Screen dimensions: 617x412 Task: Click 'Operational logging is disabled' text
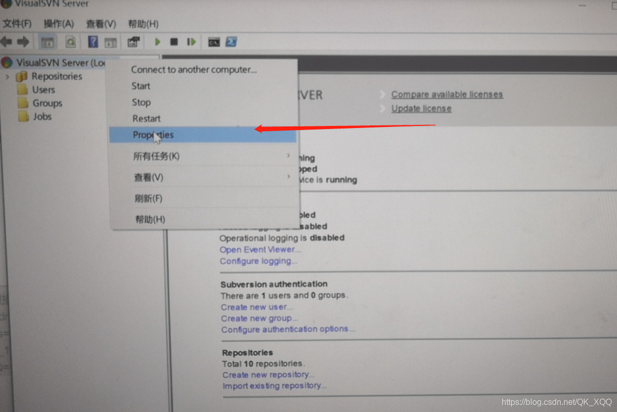pyautogui.click(x=282, y=238)
